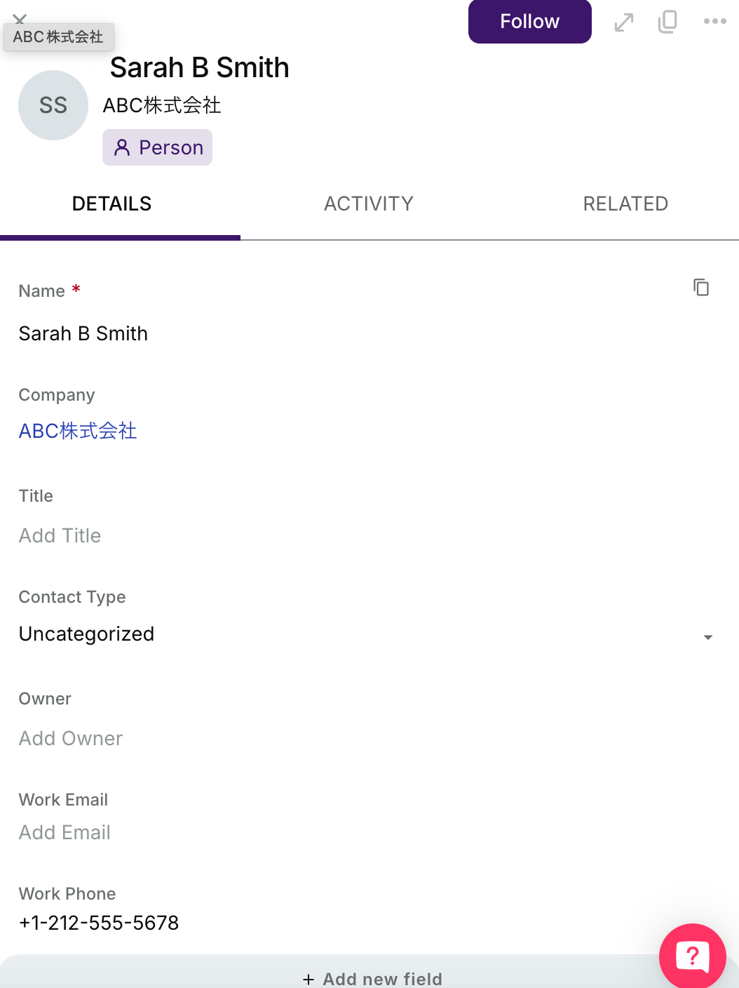Click the duplicate record icon in header

pos(667,22)
